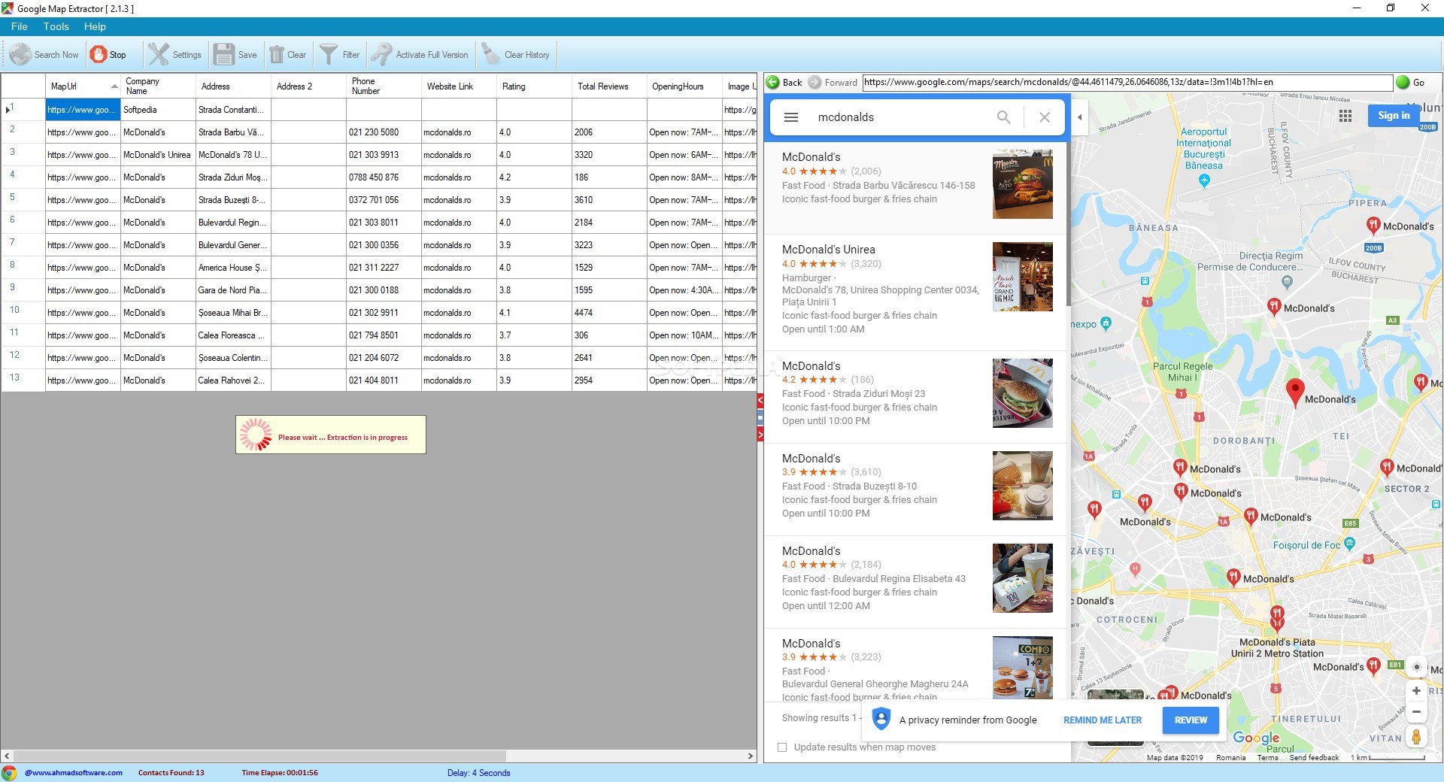The image size is (1444, 782).
Task: Click the Search Now toolbar button
Action: click(x=44, y=55)
